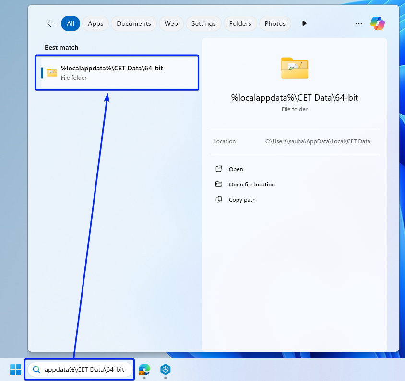Open Copilot from the search panel
Image resolution: width=405 pixels, height=381 pixels.
[x=377, y=23]
